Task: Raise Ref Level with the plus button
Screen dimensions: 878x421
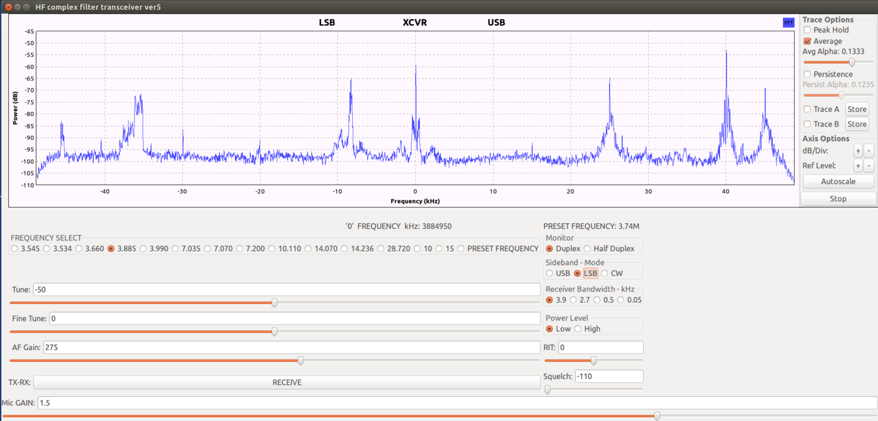Action: 858,166
